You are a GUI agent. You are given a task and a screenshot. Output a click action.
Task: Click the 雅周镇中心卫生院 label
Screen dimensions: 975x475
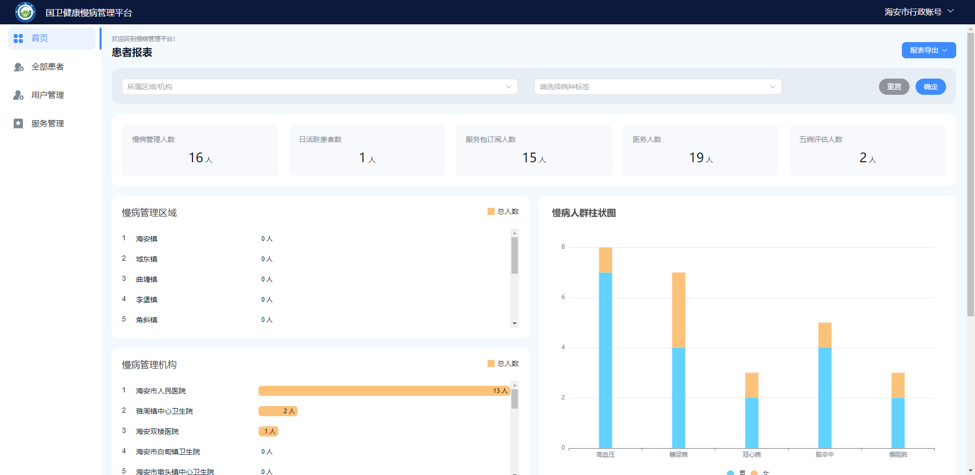coord(165,411)
